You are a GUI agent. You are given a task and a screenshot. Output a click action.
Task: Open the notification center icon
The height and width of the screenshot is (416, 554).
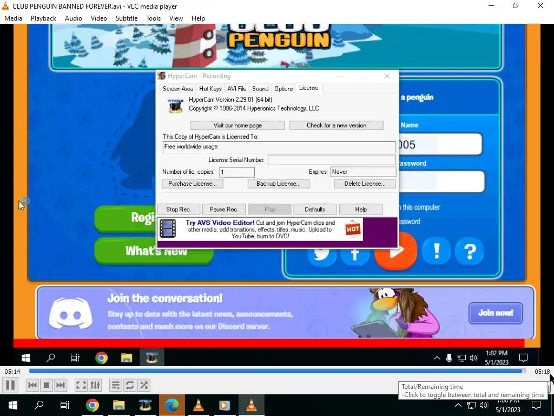tap(536, 405)
